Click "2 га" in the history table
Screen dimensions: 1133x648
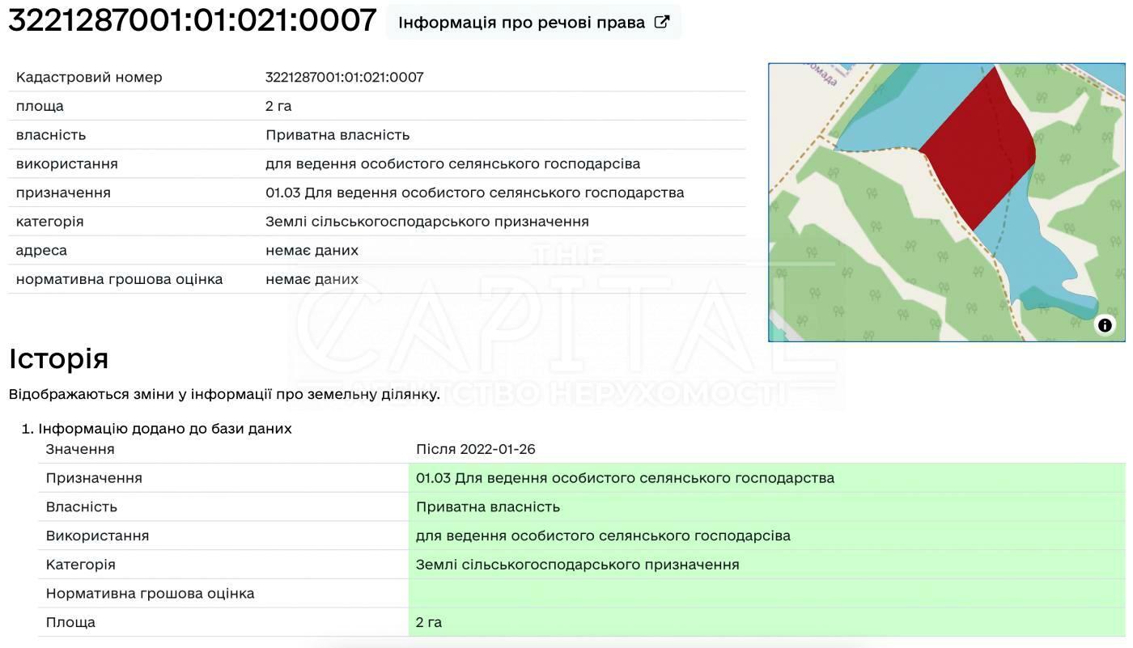pos(429,622)
